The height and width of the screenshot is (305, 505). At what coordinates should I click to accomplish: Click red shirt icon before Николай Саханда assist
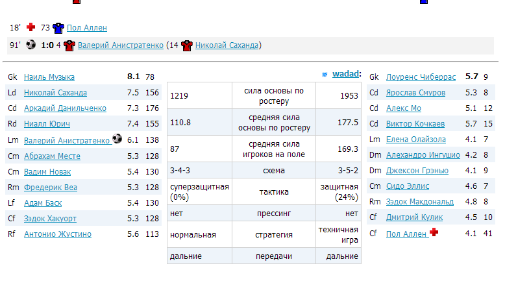click(x=187, y=45)
